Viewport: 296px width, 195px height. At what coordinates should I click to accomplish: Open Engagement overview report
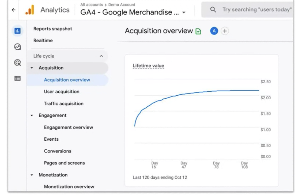pyautogui.click(x=68, y=127)
